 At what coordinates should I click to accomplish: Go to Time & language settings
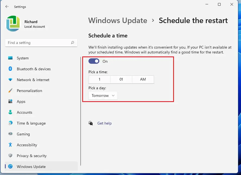(41, 123)
